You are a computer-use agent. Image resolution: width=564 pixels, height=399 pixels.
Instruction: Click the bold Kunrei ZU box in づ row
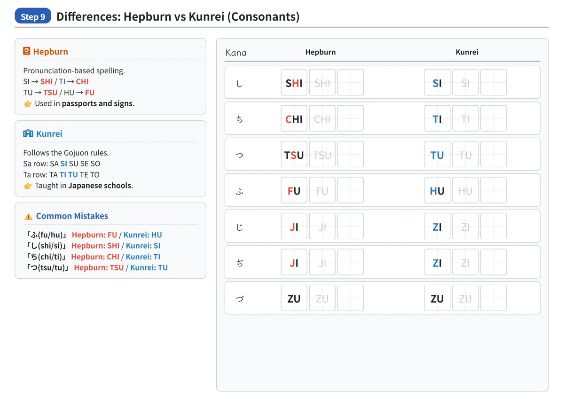tap(437, 298)
